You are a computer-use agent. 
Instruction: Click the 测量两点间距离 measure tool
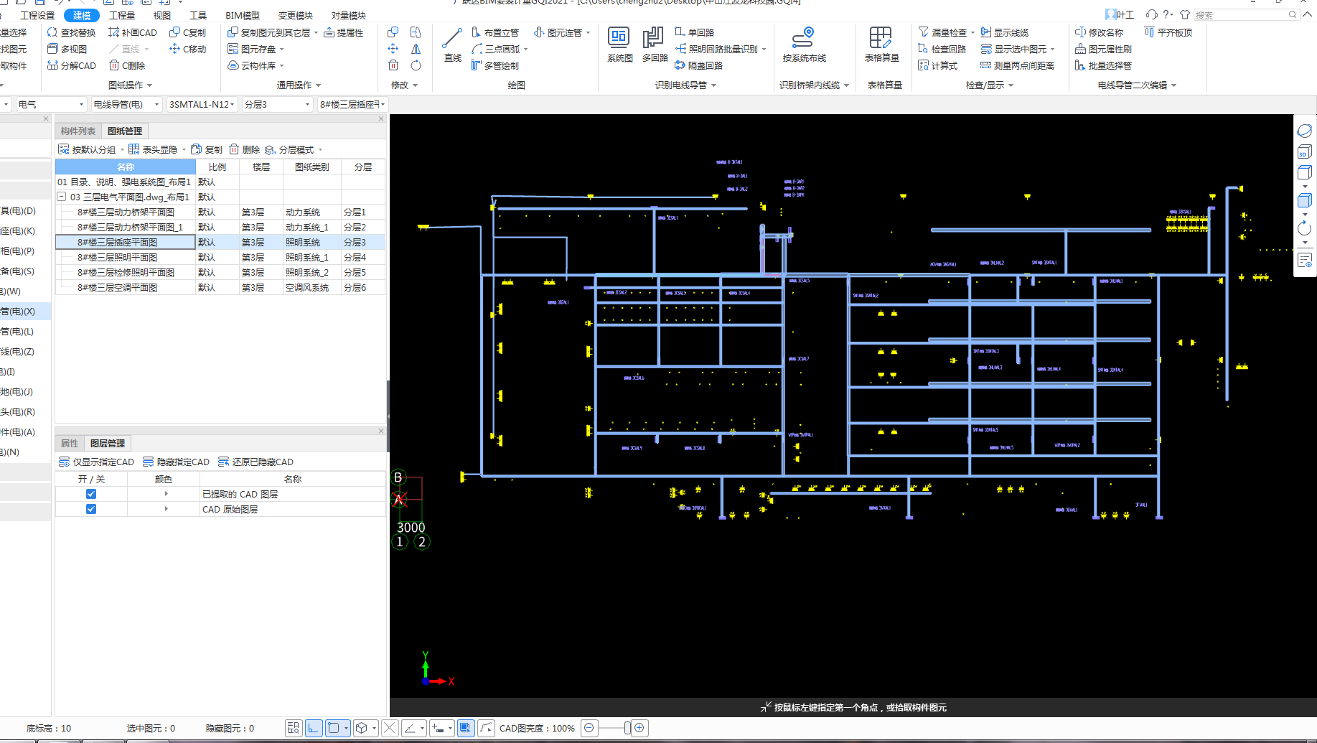tap(1018, 65)
